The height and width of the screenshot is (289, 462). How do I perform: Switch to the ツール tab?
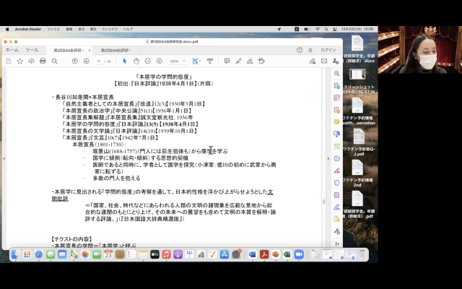click(32, 50)
